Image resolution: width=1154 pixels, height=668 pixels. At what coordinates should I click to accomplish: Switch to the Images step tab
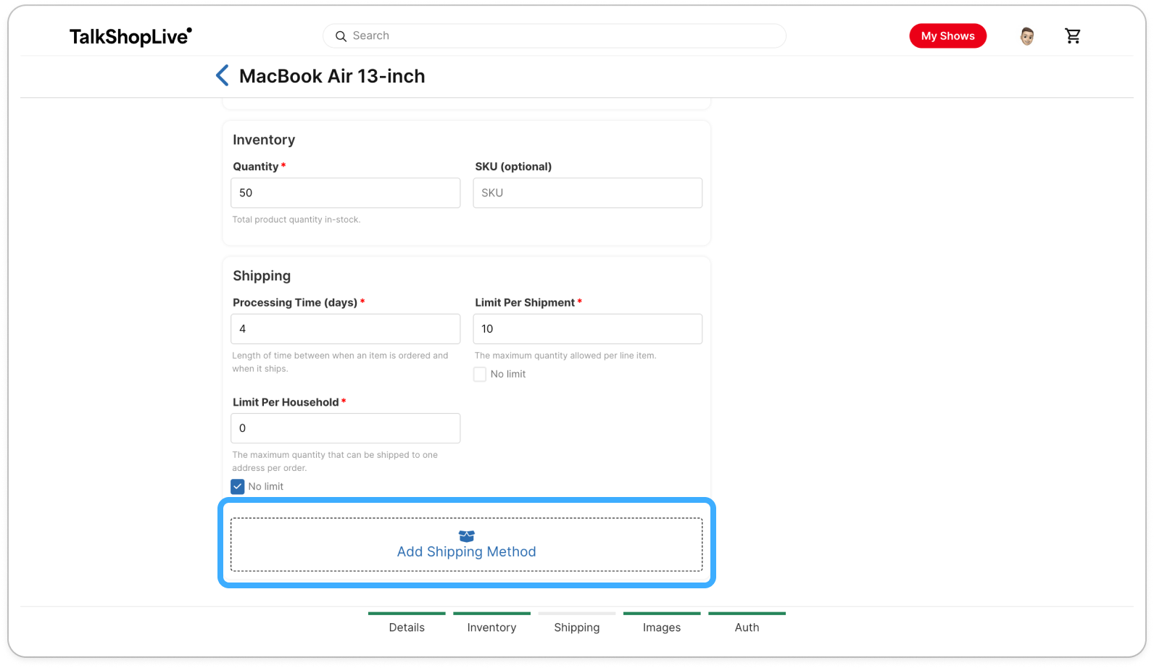coord(662,624)
